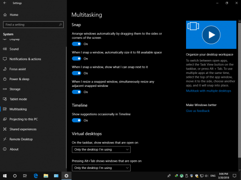Click Give us feedback link
The height and width of the screenshot is (180, 241).
pos(198,111)
